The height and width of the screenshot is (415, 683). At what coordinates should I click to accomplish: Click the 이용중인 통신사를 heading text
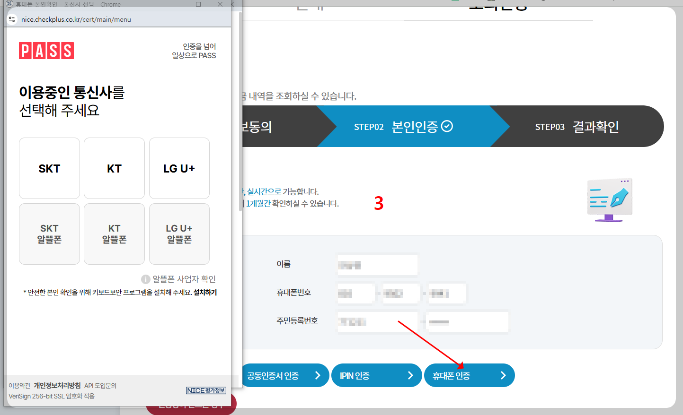click(x=71, y=92)
